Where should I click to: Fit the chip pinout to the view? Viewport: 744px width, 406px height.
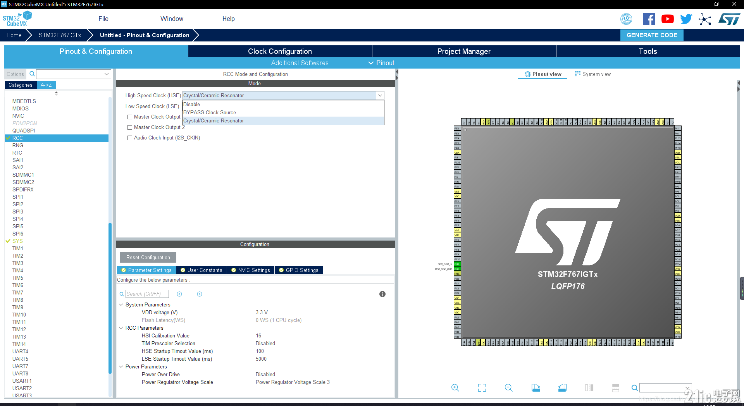482,388
